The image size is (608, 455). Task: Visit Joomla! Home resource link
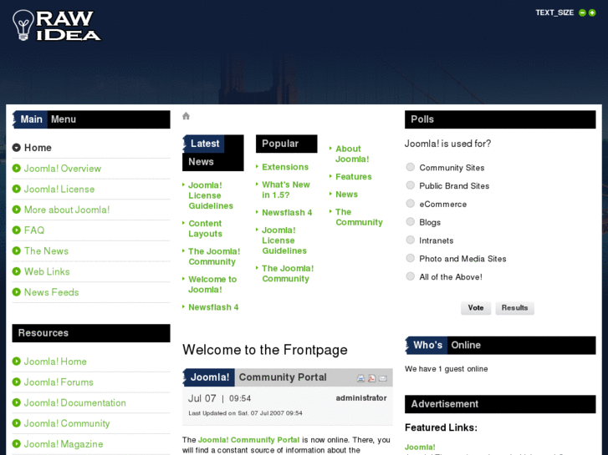(55, 361)
